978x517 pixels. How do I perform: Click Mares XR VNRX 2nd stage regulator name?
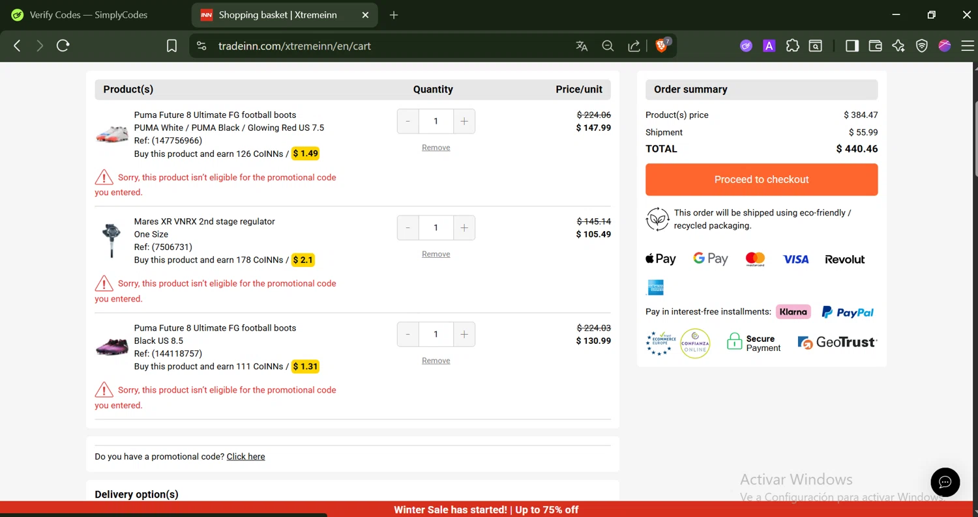(x=205, y=221)
